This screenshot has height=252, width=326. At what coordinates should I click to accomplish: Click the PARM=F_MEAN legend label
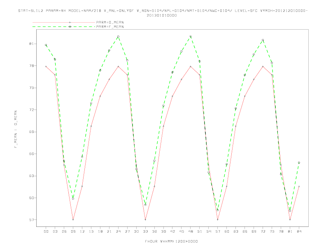110,27
